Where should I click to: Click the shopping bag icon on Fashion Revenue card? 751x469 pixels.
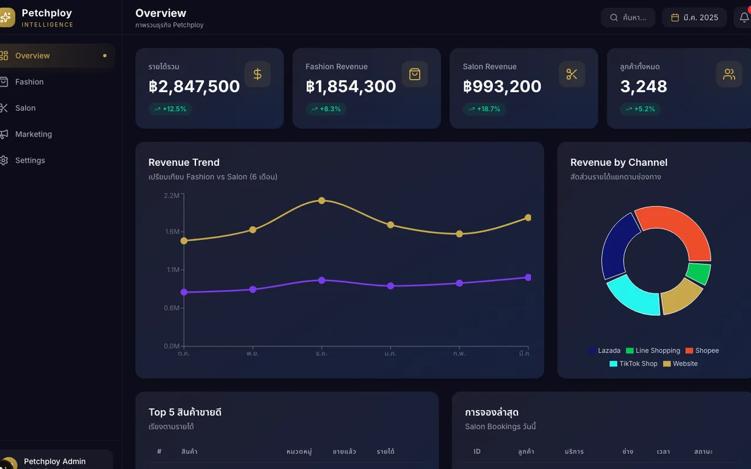click(415, 74)
